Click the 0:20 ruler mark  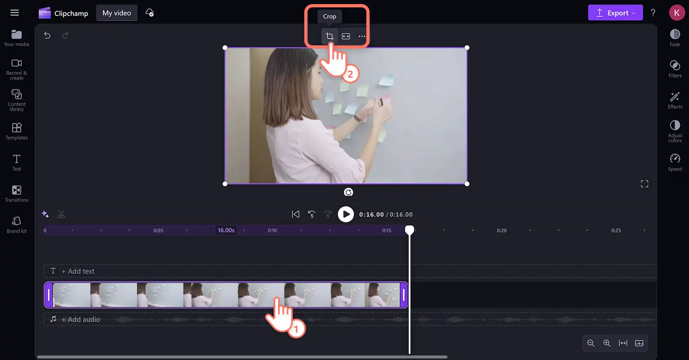pyautogui.click(x=502, y=230)
